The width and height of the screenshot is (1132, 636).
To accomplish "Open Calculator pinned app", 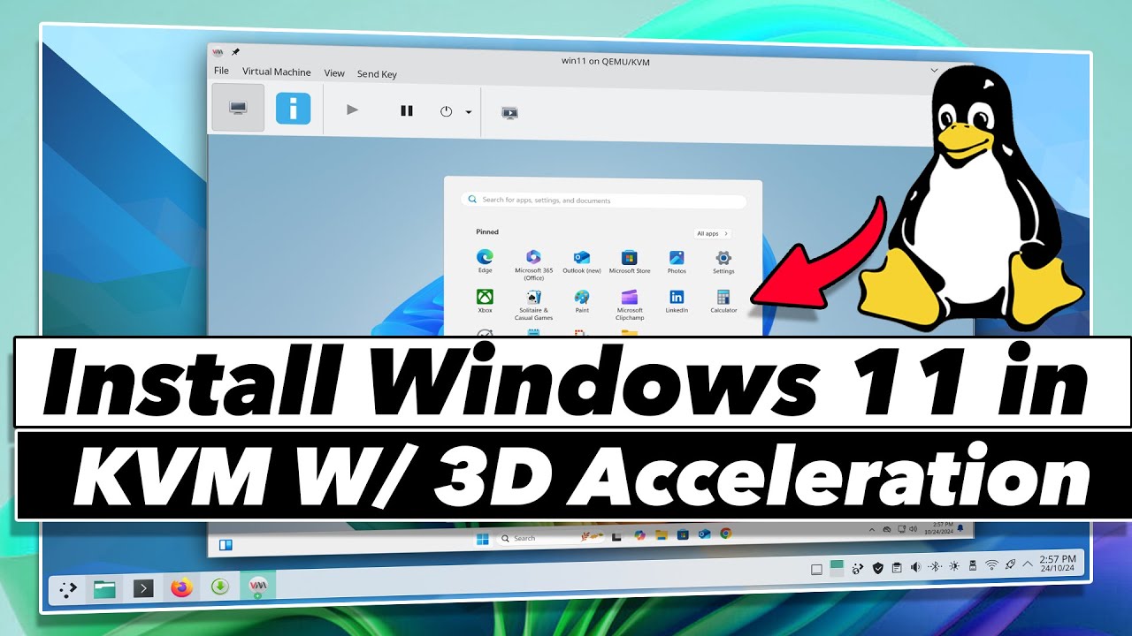I will tap(723, 301).
